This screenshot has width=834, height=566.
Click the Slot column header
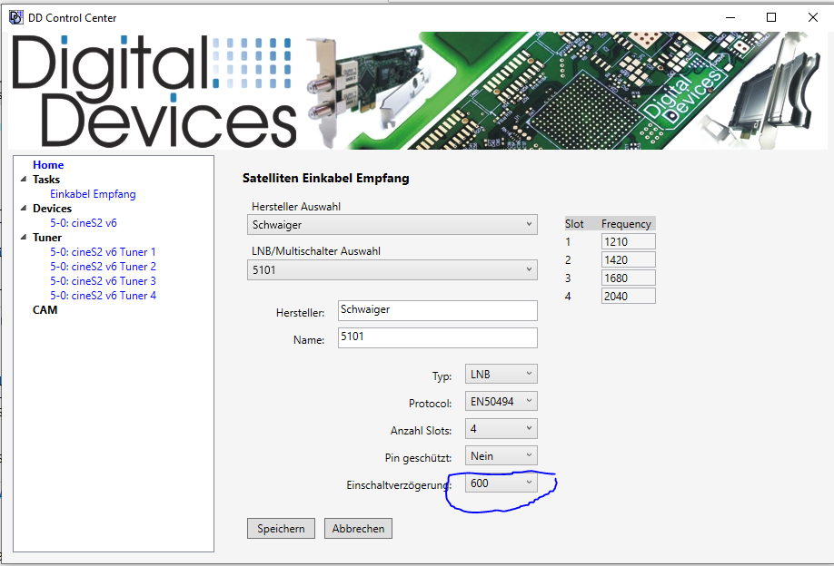point(574,224)
